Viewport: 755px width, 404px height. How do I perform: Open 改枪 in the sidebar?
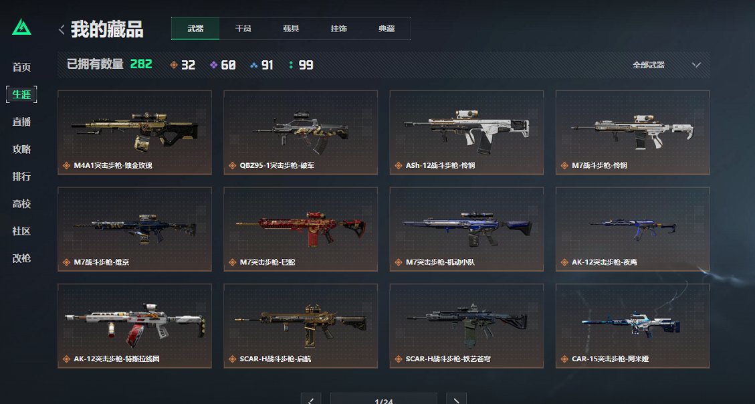21,258
